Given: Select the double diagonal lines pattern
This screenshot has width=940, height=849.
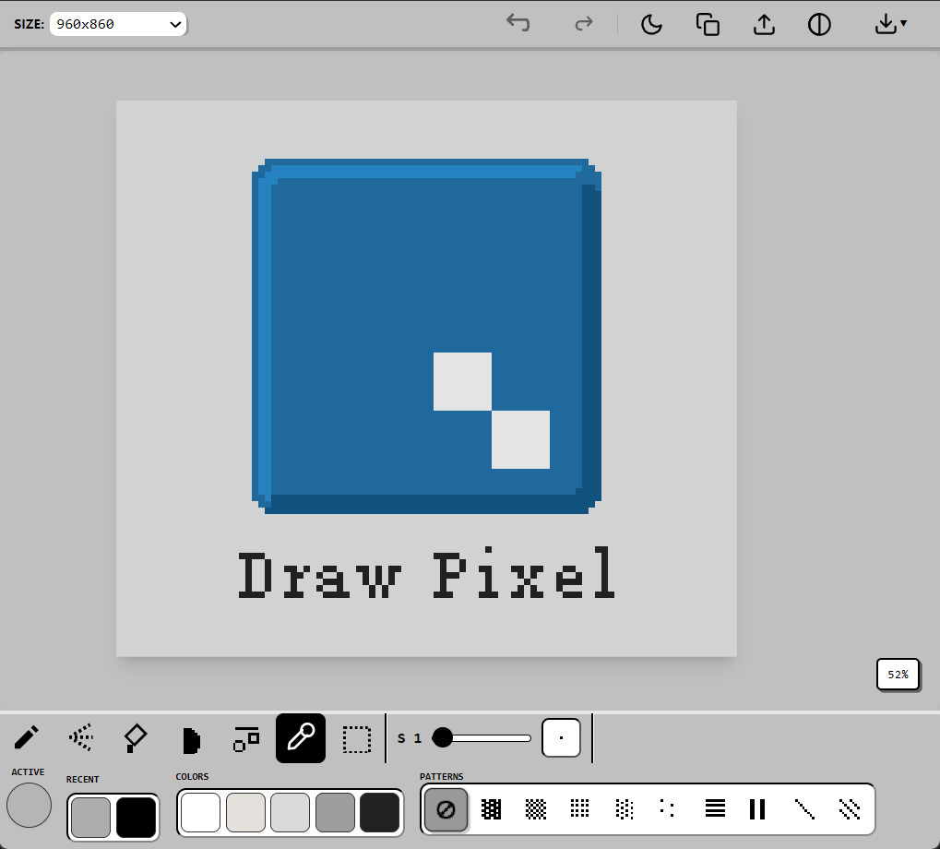Looking at the screenshot, I should (x=850, y=809).
